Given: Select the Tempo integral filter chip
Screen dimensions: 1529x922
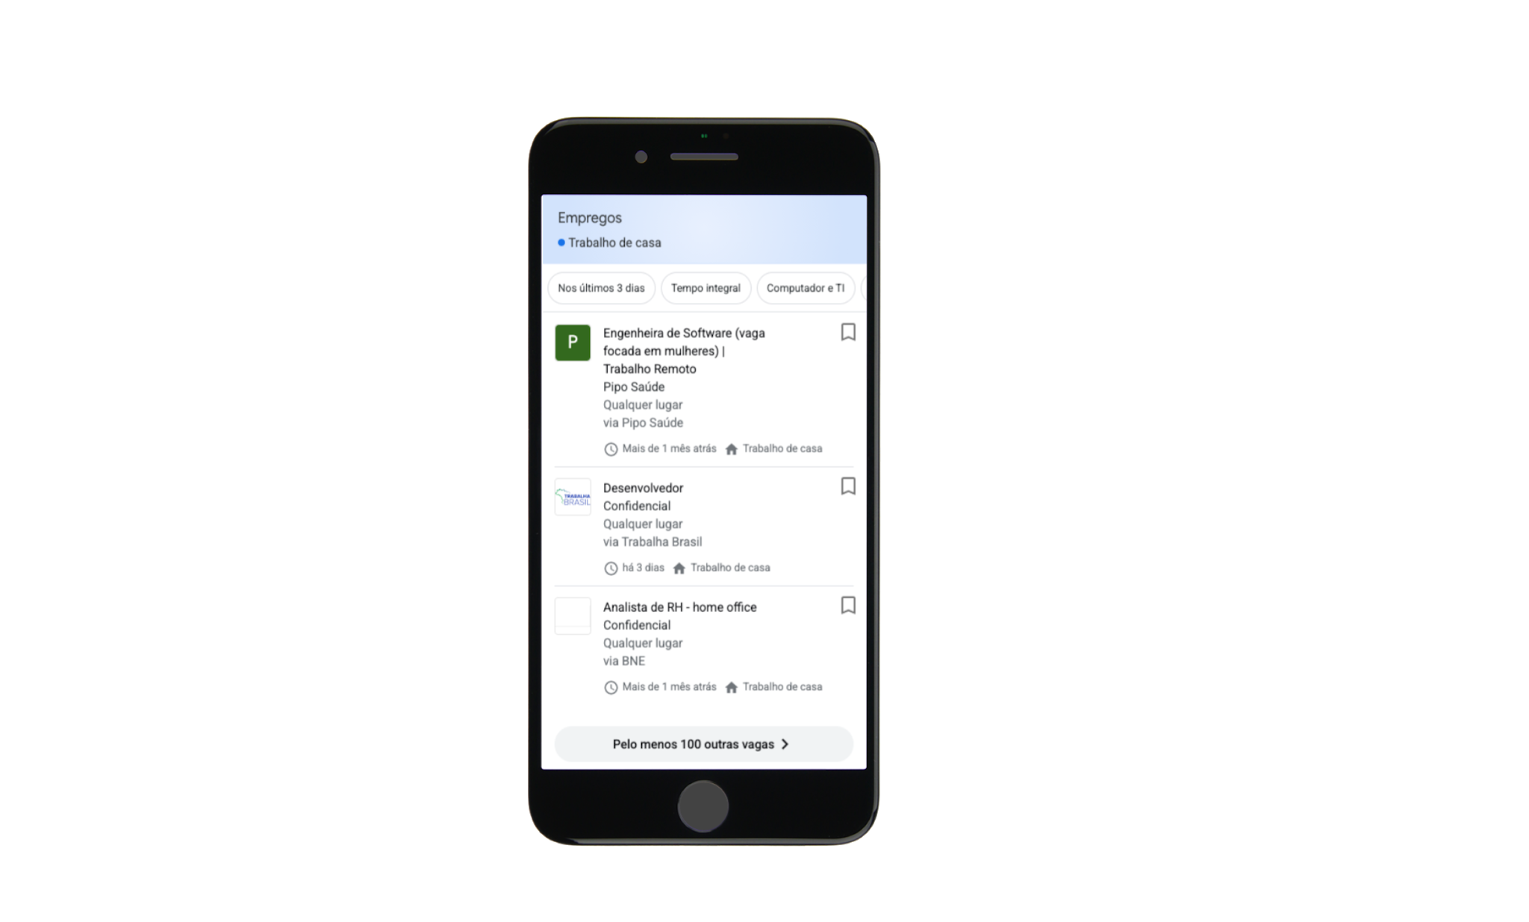Looking at the screenshot, I should coord(706,288).
